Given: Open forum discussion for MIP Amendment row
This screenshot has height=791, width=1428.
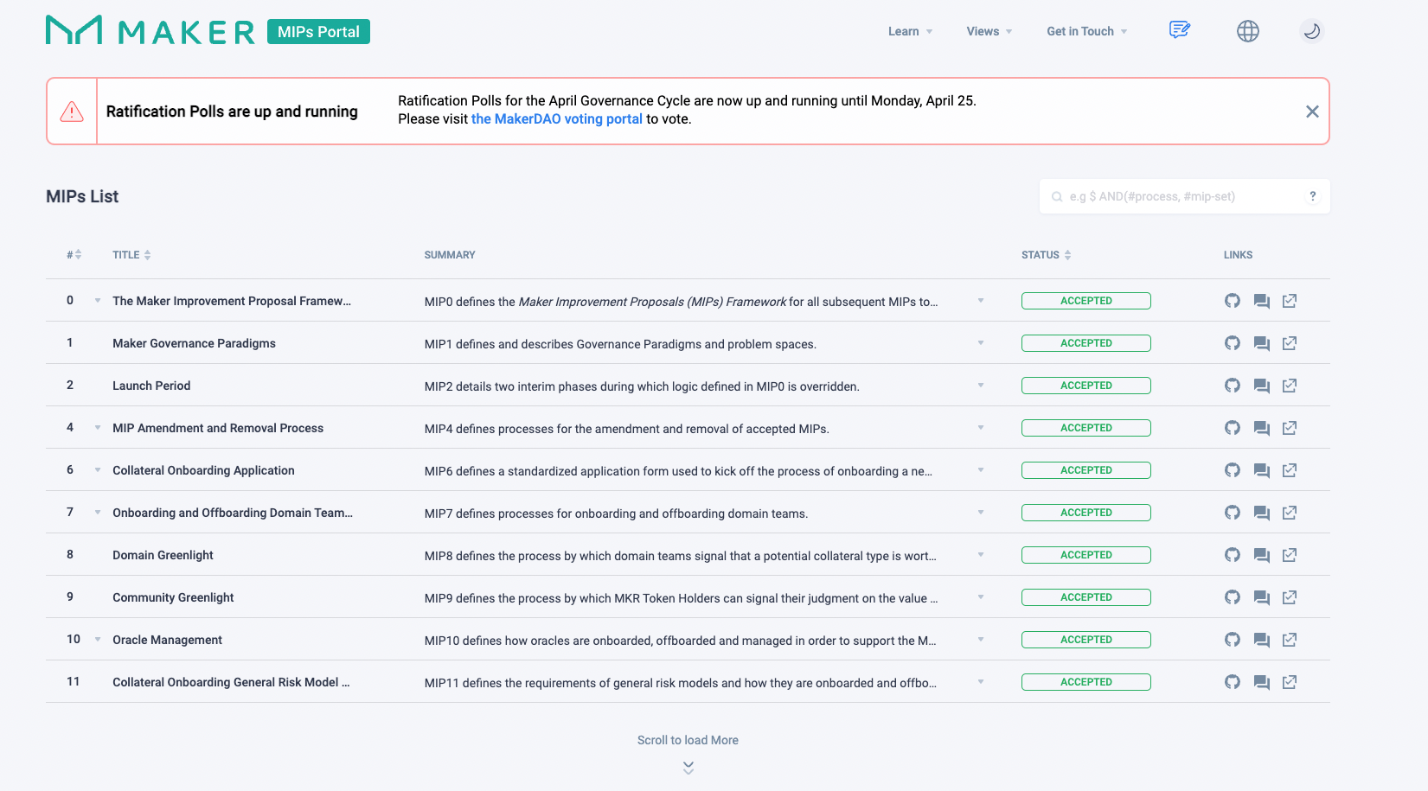Looking at the screenshot, I should (x=1262, y=429).
